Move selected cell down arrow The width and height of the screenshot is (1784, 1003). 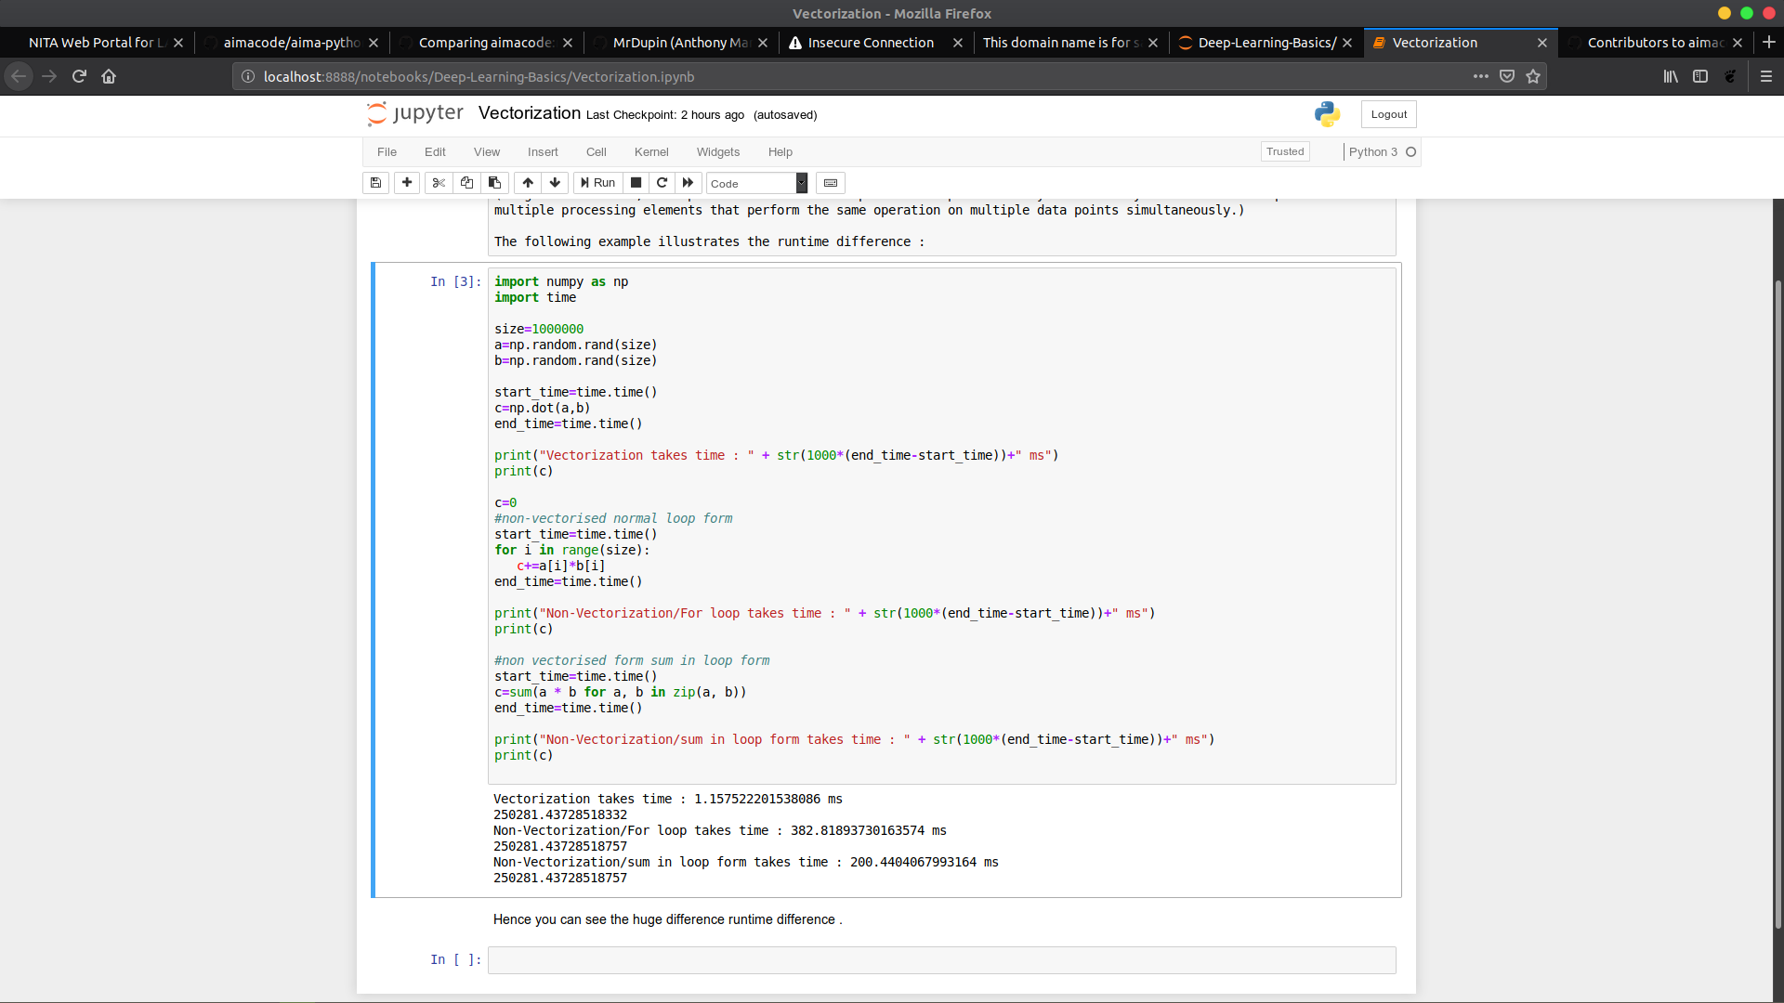pyautogui.click(x=555, y=183)
